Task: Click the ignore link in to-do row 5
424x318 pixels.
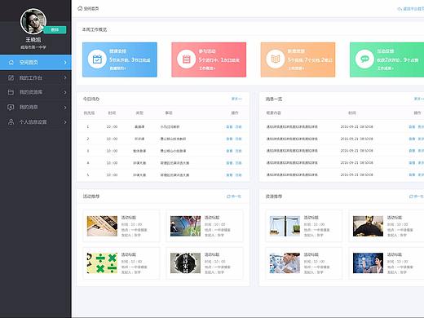Action: [x=238, y=175]
